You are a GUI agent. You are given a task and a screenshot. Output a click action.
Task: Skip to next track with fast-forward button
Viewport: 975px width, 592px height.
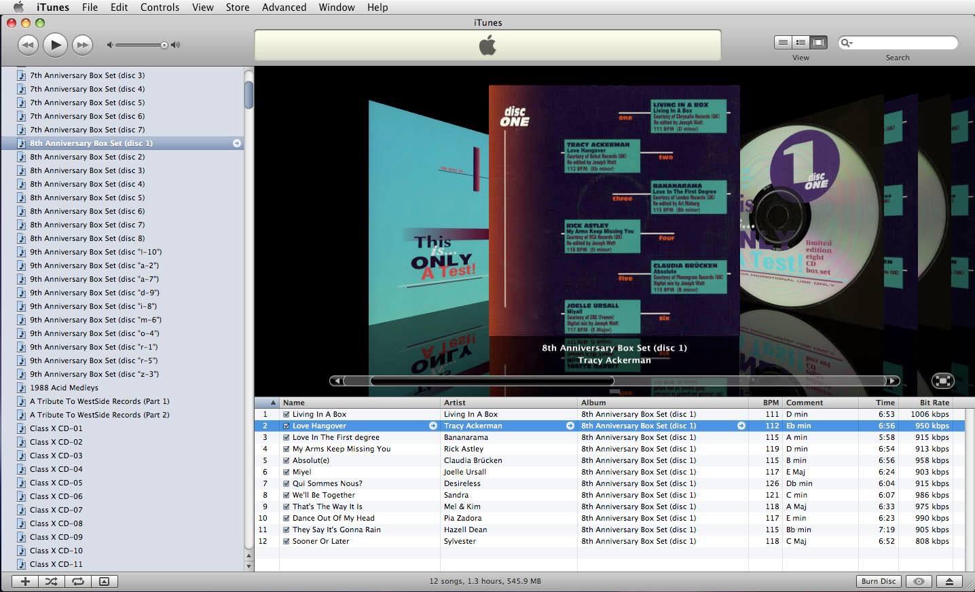[x=82, y=45]
